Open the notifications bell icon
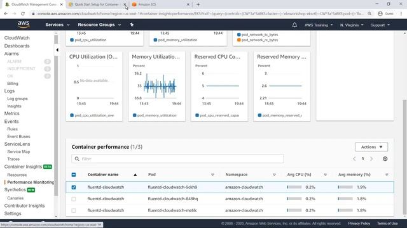Image resolution: width=407 pixels, height=228 pixels. 294,25
